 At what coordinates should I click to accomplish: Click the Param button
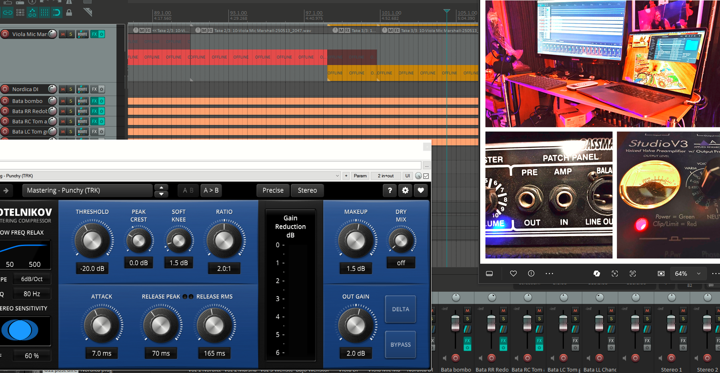coord(360,176)
